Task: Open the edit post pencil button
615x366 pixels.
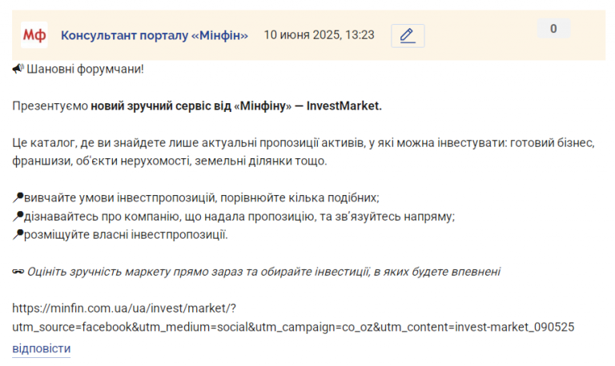Action: [x=408, y=36]
